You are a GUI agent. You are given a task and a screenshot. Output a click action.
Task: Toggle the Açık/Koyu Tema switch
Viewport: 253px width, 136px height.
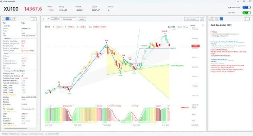pos(247,7)
